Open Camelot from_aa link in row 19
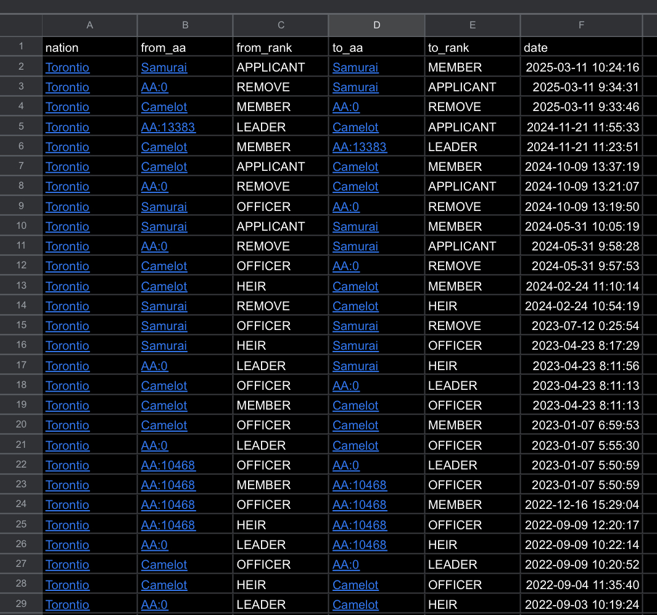 point(164,405)
